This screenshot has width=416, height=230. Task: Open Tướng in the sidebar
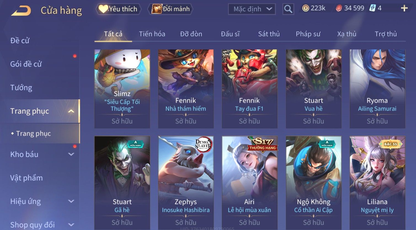21,87
